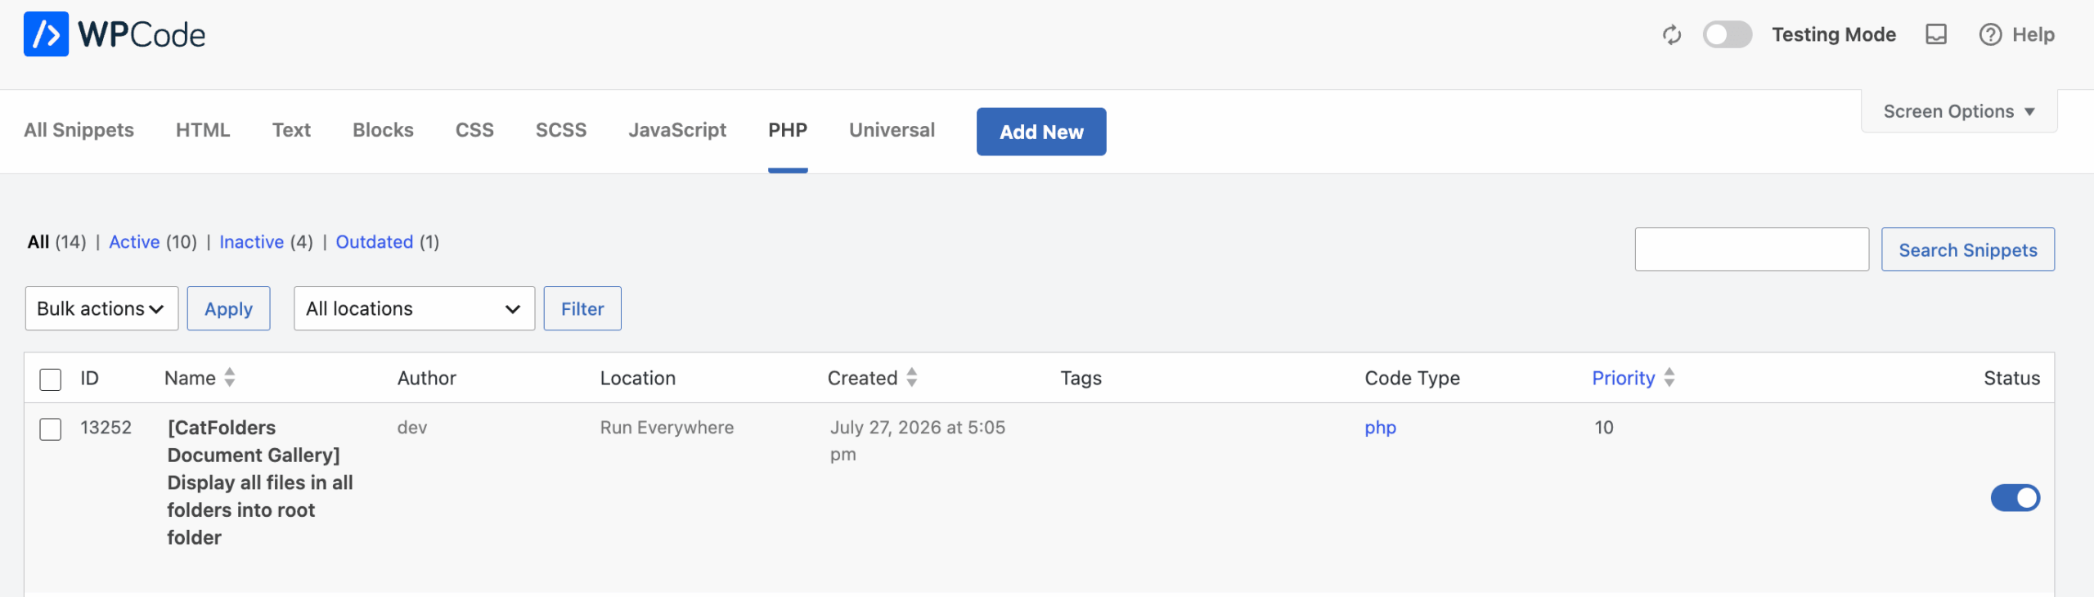Viewport: 2094px width, 597px height.
Task: Expand Screen Options panel
Action: point(1959,111)
